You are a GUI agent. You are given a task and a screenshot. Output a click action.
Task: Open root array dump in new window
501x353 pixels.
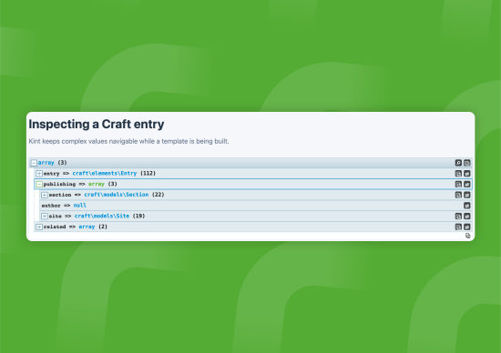(x=466, y=163)
